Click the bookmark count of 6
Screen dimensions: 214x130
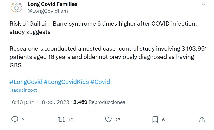163,120
